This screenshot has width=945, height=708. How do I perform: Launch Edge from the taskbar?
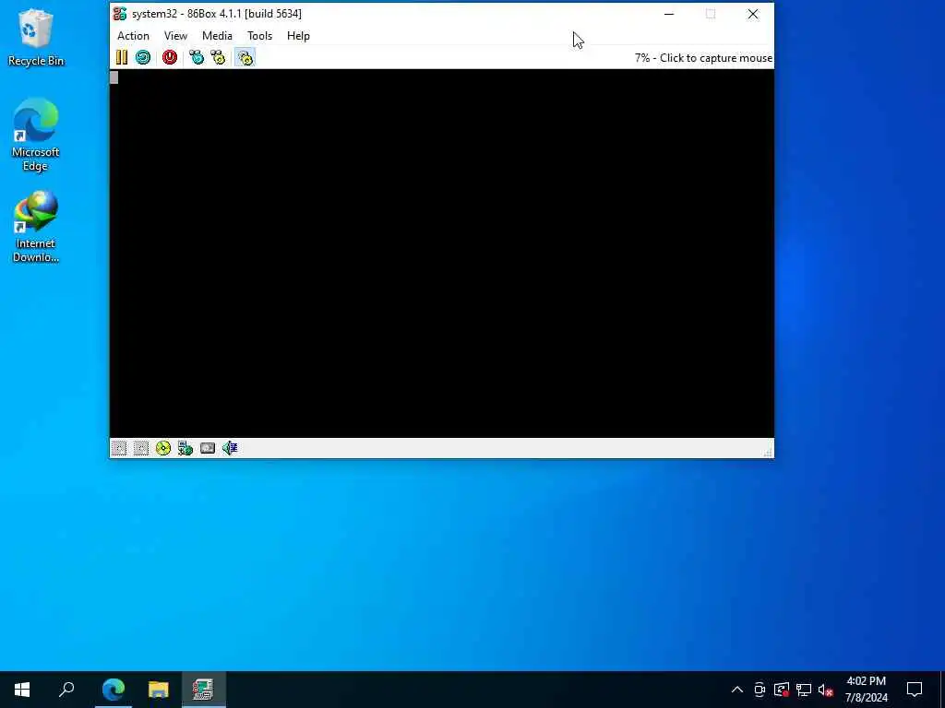[x=114, y=690]
